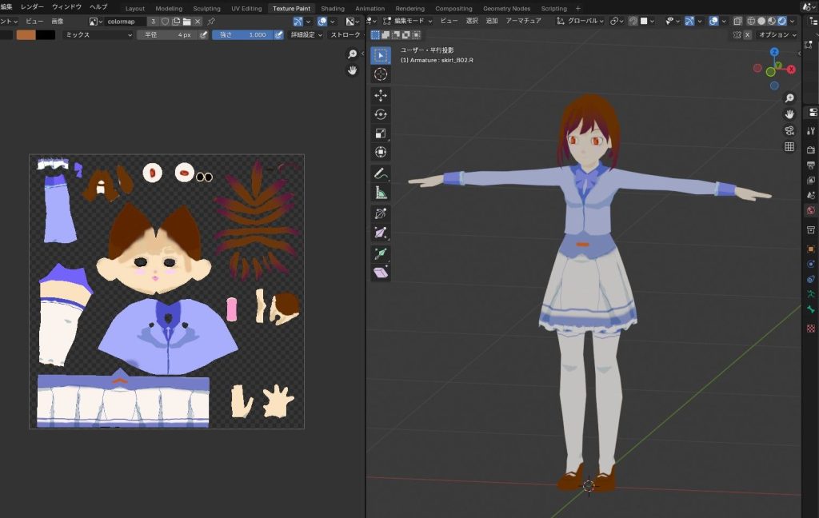Choose the 3D Cursor tool
The image size is (819, 518).
click(381, 74)
